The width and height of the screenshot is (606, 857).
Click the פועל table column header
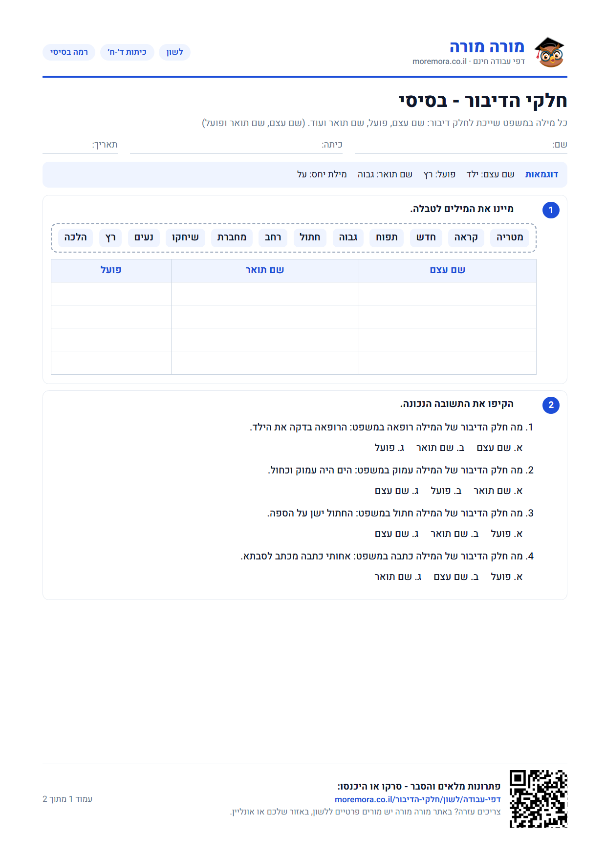[x=111, y=270]
